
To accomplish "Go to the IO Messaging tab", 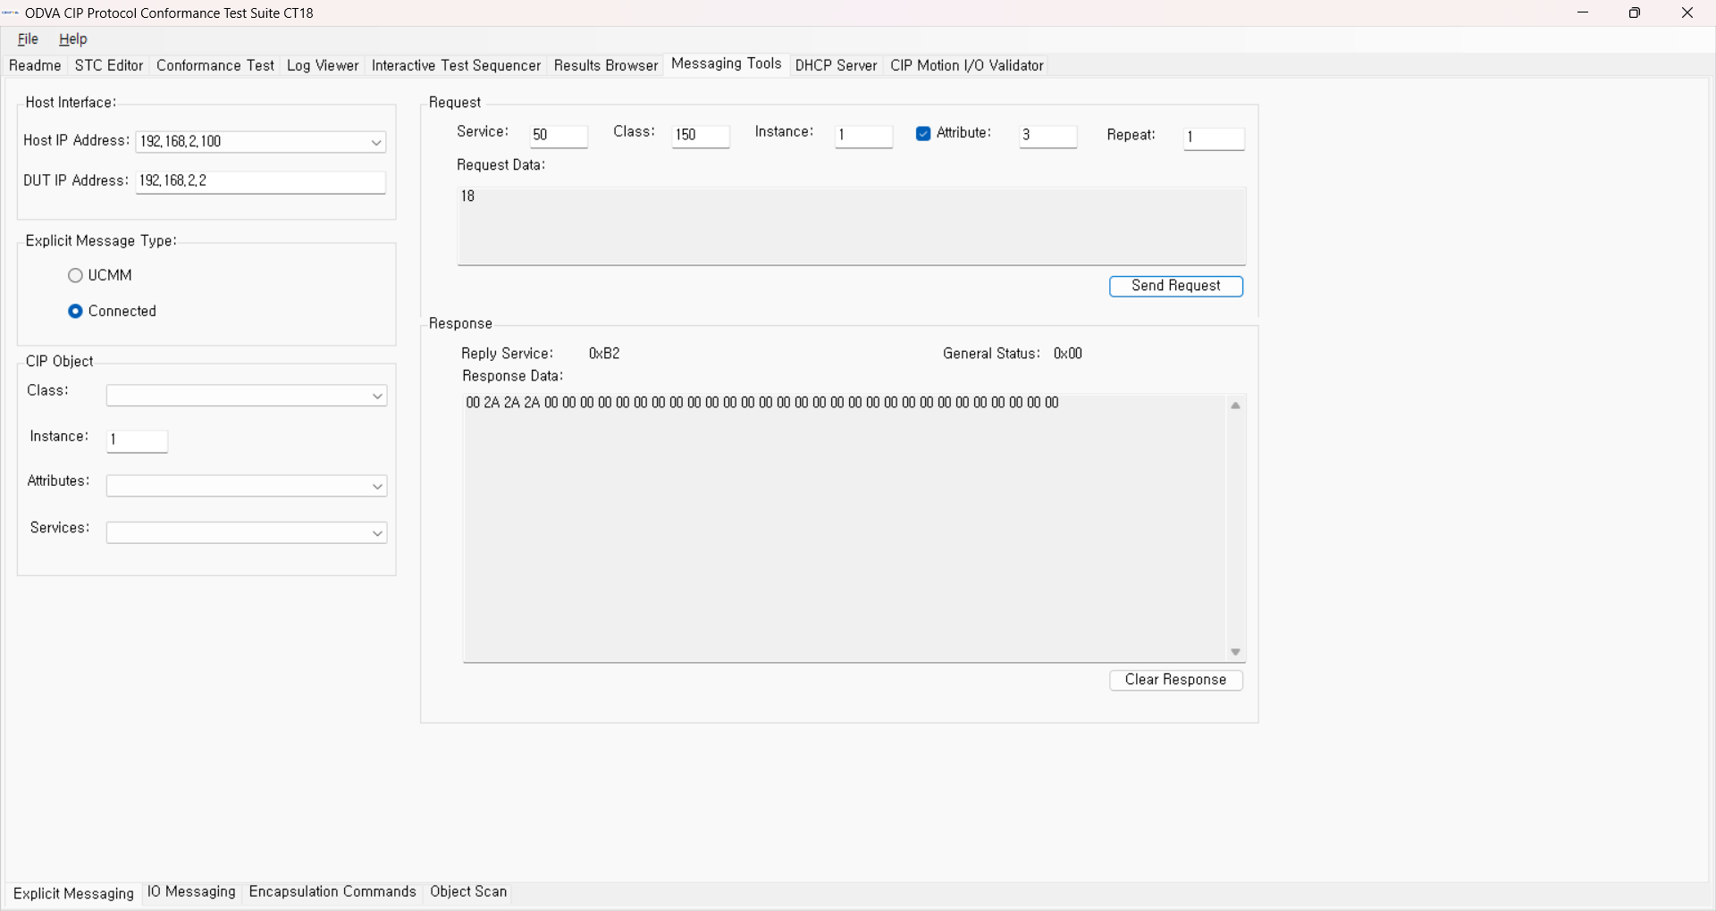I will [x=191, y=892].
